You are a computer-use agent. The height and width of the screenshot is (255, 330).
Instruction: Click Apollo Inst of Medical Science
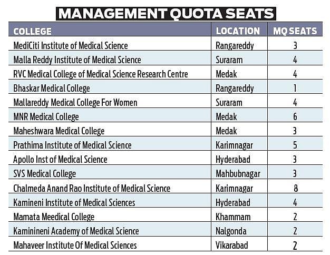[60, 159]
